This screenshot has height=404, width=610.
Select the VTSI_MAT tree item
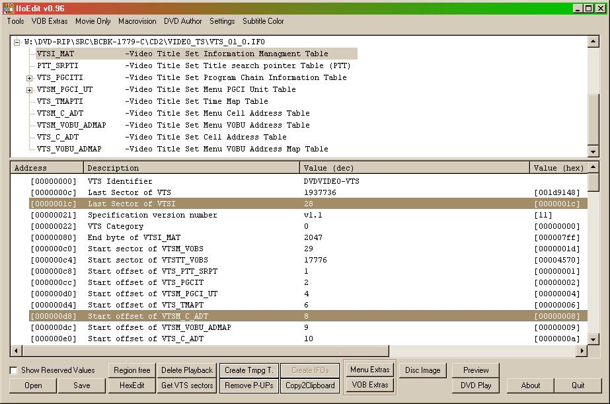click(196, 54)
